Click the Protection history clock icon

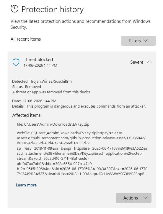tap(14, 9)
